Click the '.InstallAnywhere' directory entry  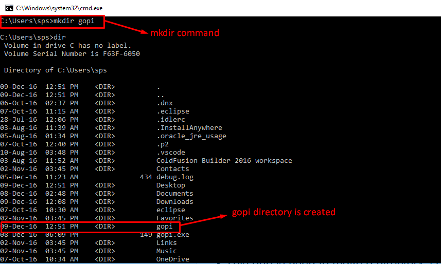pos(189,127)
